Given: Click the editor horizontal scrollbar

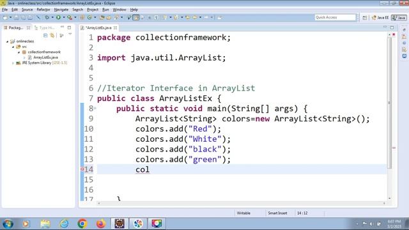Looking at the screenshot, I should tap(242, 203).
